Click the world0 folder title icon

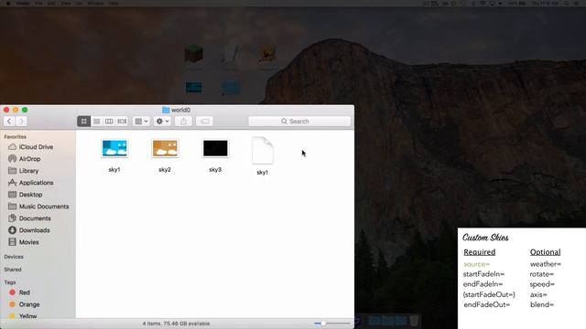coord(166,110)
